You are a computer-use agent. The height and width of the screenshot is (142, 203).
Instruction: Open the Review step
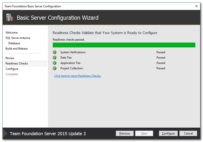point(10,58)
